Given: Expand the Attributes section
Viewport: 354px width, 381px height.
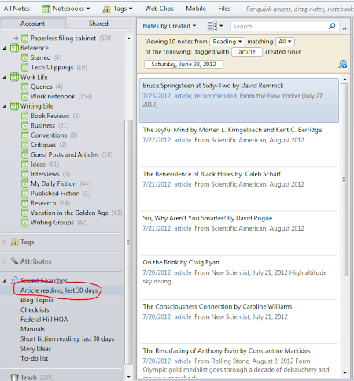Looking at the screenshot, I should pos(5,261).
